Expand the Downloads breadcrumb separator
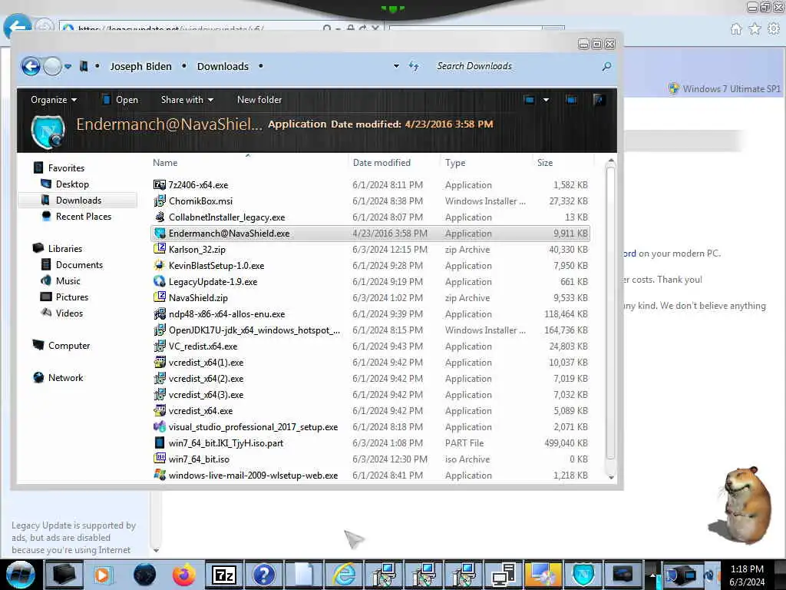786x590 pixels. click(261, 66)
